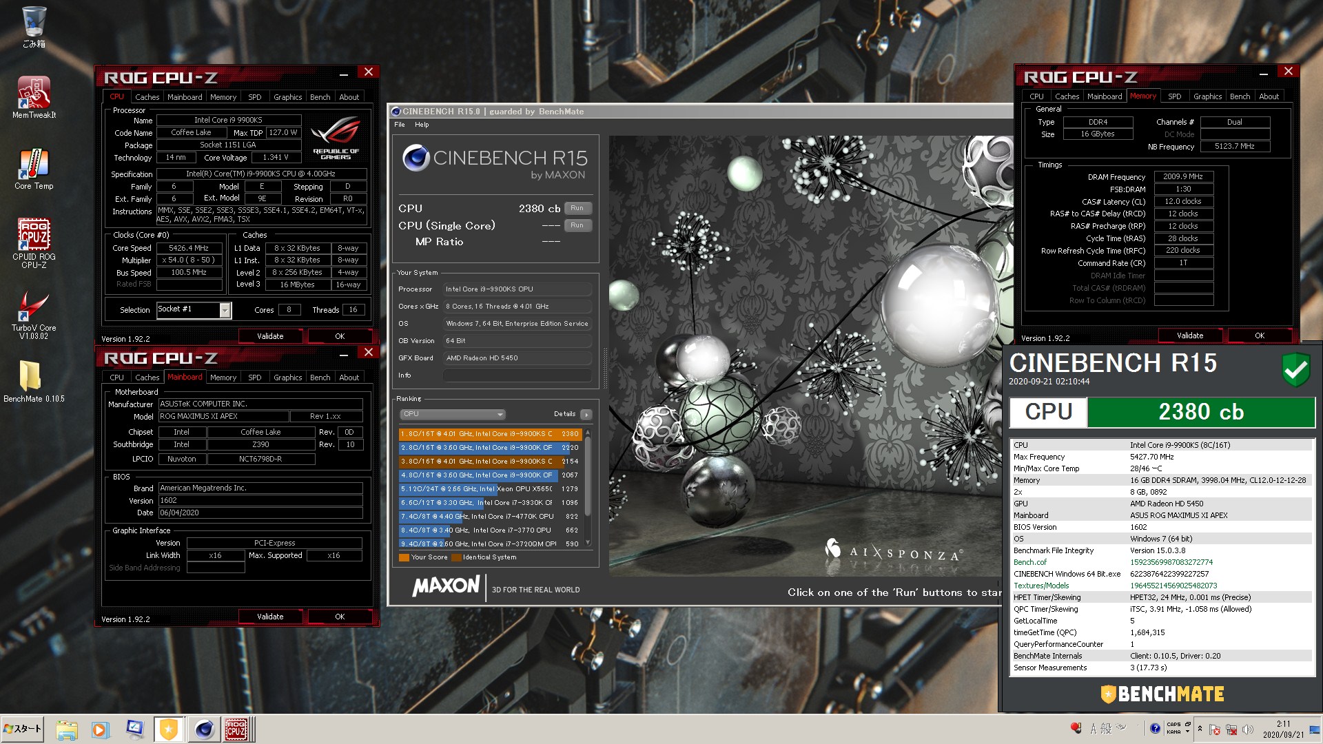Click the monitor checklist taskbar icon
Viewport: 1323px width, 744px height.
134,730
